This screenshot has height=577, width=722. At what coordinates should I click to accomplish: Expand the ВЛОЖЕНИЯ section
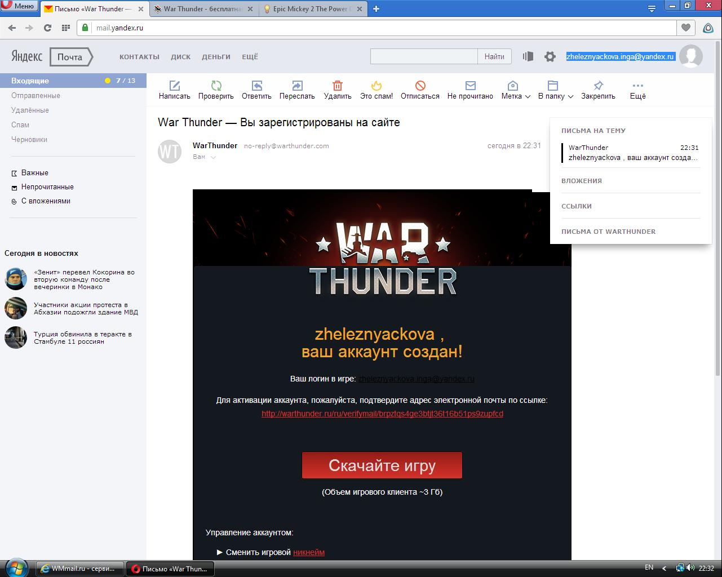[x=582, y=181]
